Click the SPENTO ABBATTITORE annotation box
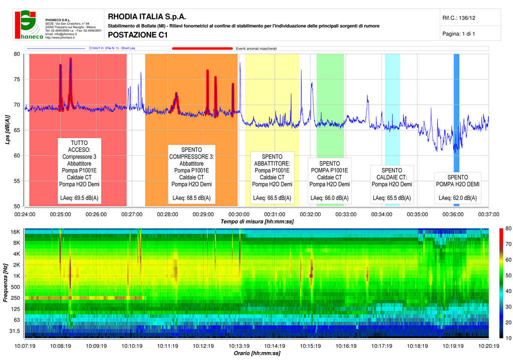This screenshot has width=513, height=362. (272, 177)
